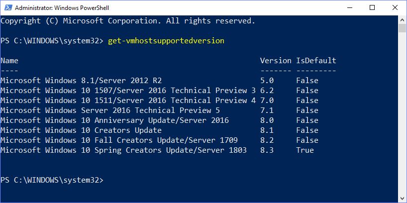The width and height of the screenshot is (407, 203).
Task: Click Server 2016 Technical Preview 5 row
Action: 159,110
